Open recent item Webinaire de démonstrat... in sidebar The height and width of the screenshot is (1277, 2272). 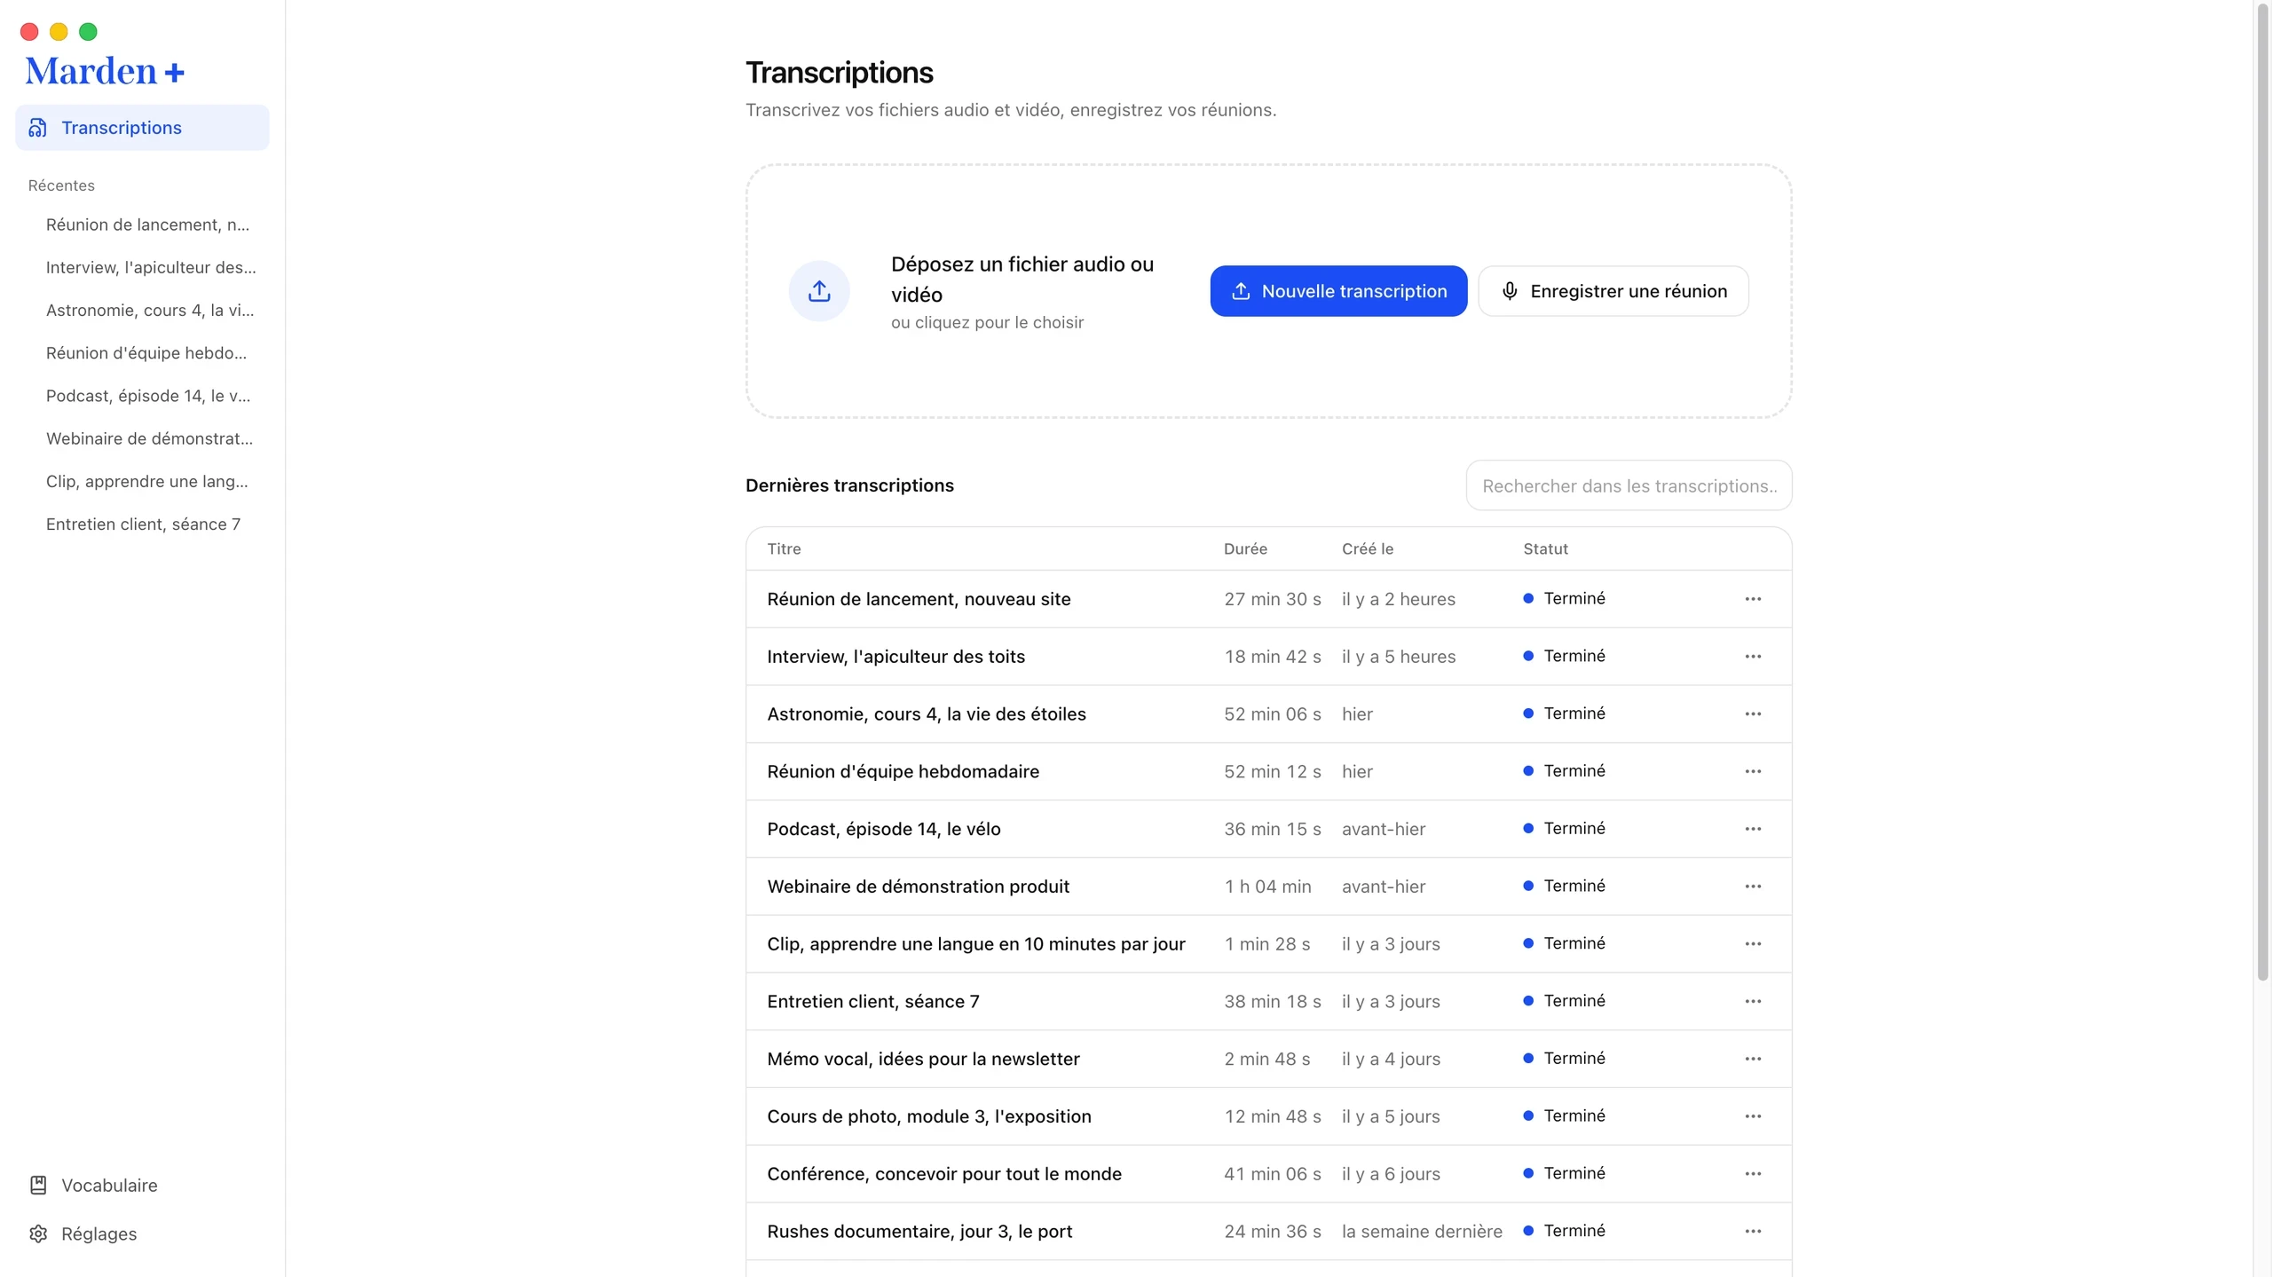(x=149, y=438)
